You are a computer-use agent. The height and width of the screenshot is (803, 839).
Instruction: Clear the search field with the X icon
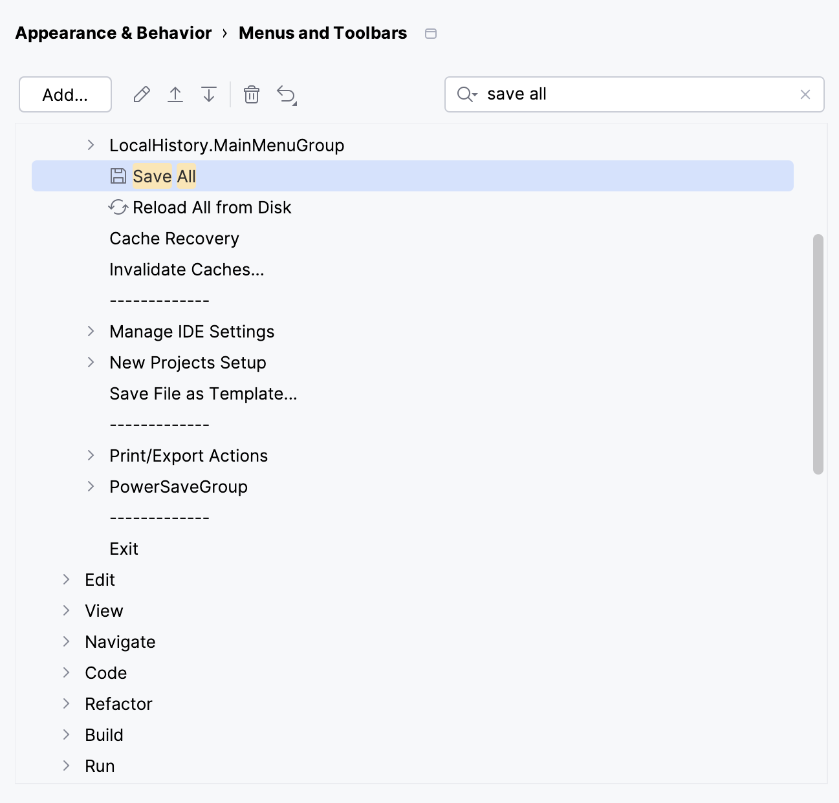click(x=805, y=94)
